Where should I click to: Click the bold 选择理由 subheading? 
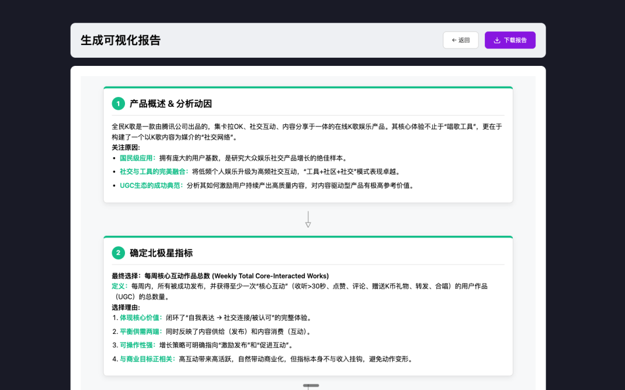pyautogui.click(x=126, y=307)
